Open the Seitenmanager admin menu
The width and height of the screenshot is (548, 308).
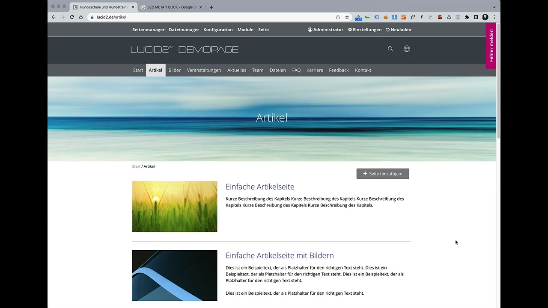149,30
